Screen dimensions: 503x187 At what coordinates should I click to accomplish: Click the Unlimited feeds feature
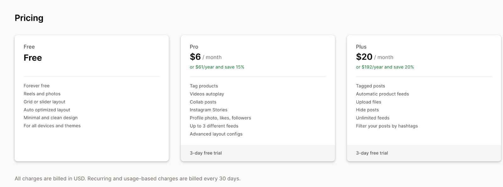373,118
